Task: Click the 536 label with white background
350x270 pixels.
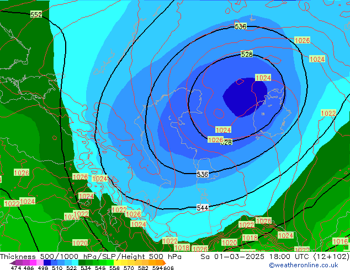Action: point(203,174)
